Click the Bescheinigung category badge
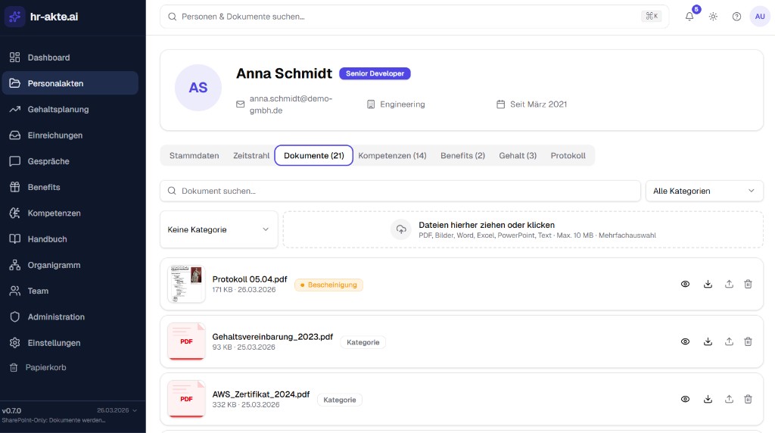 328,285
